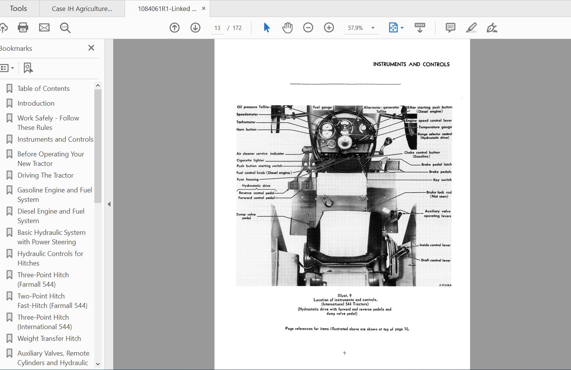Viewport: 571px width, 370px height.
Task: Jump to the Driving The Tractor bookmark
Action: click(x=45, y=175)
